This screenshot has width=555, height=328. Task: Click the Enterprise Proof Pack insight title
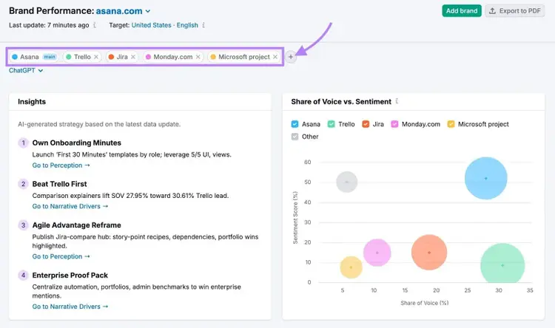(70, 276)
